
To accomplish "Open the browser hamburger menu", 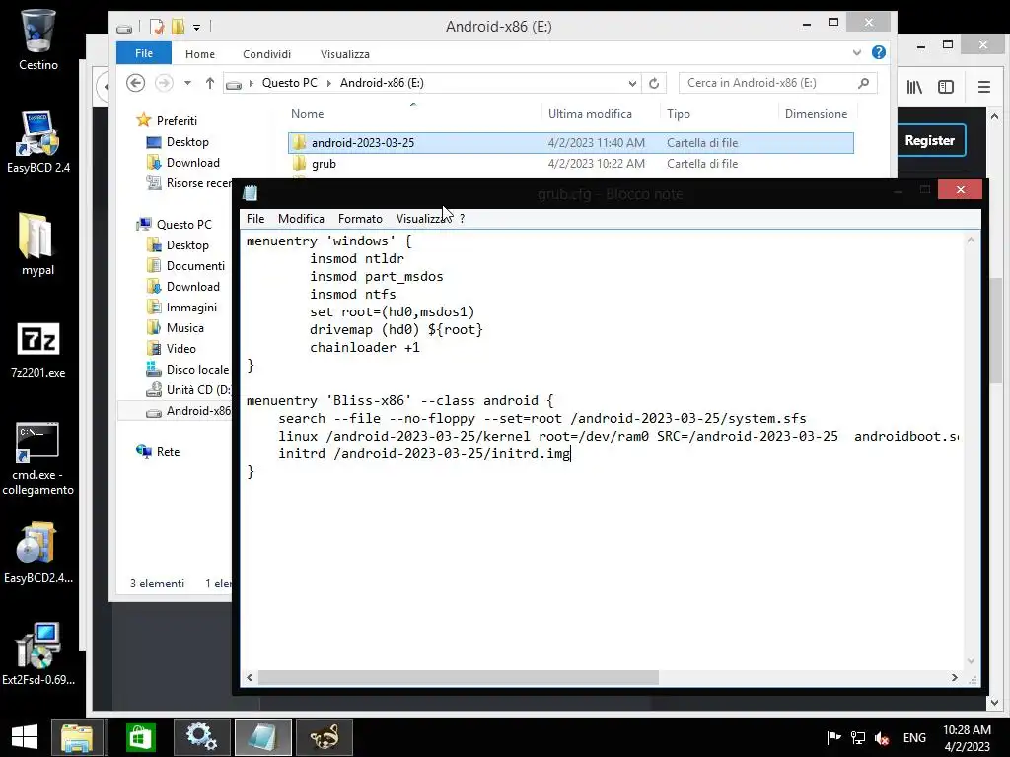I will coord(983,87).
